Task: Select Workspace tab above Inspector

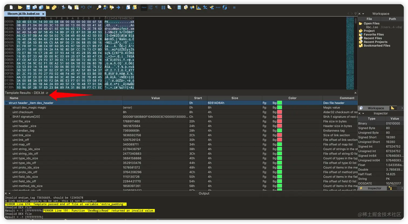Action: coord(373,108)
